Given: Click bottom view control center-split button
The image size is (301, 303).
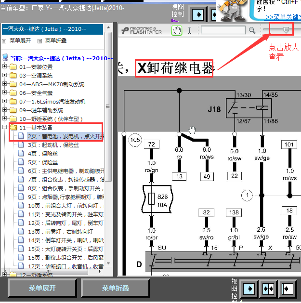Looking at the screenshot, I should pos(268,289).
